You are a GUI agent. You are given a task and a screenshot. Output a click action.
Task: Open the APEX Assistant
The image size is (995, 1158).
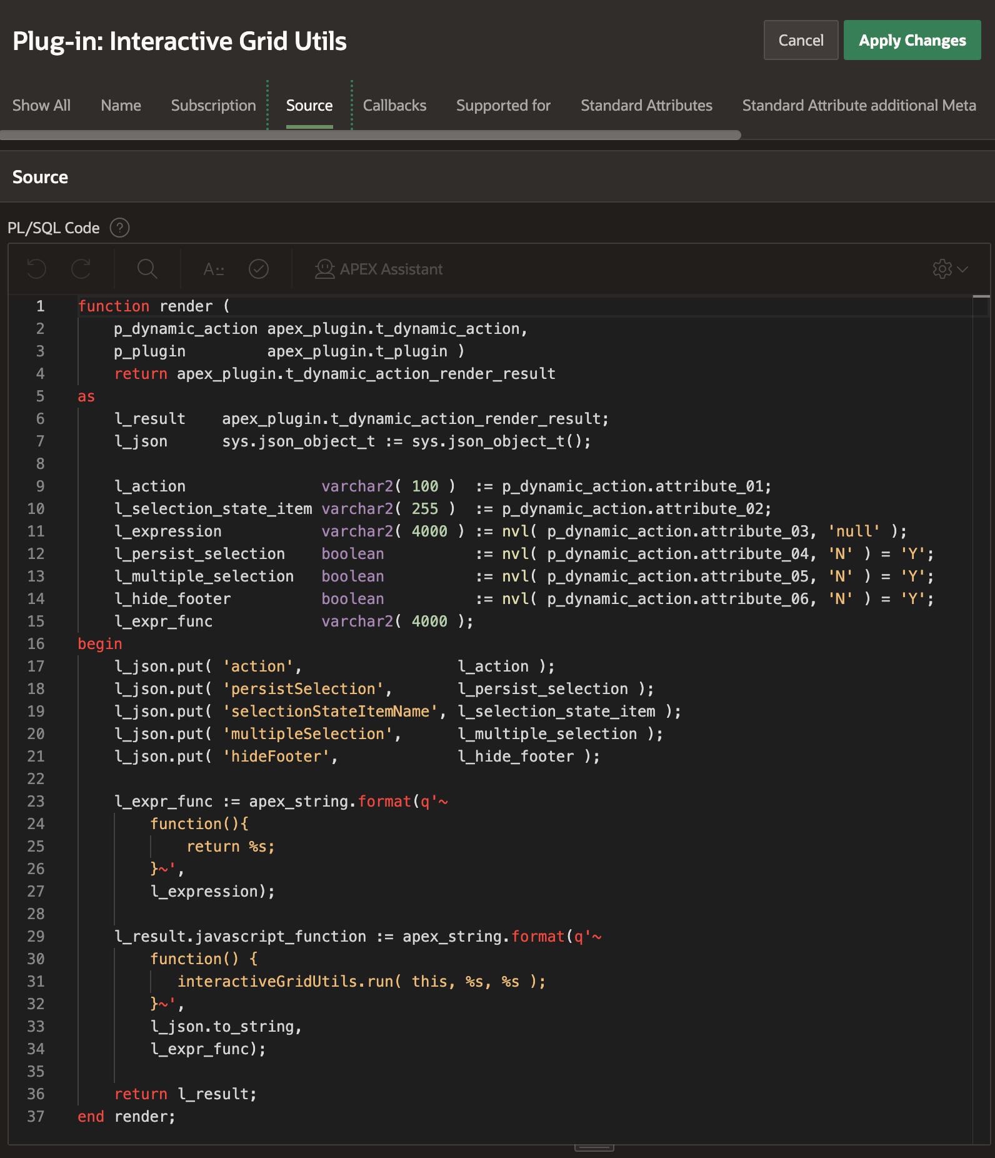pos(379,269)
